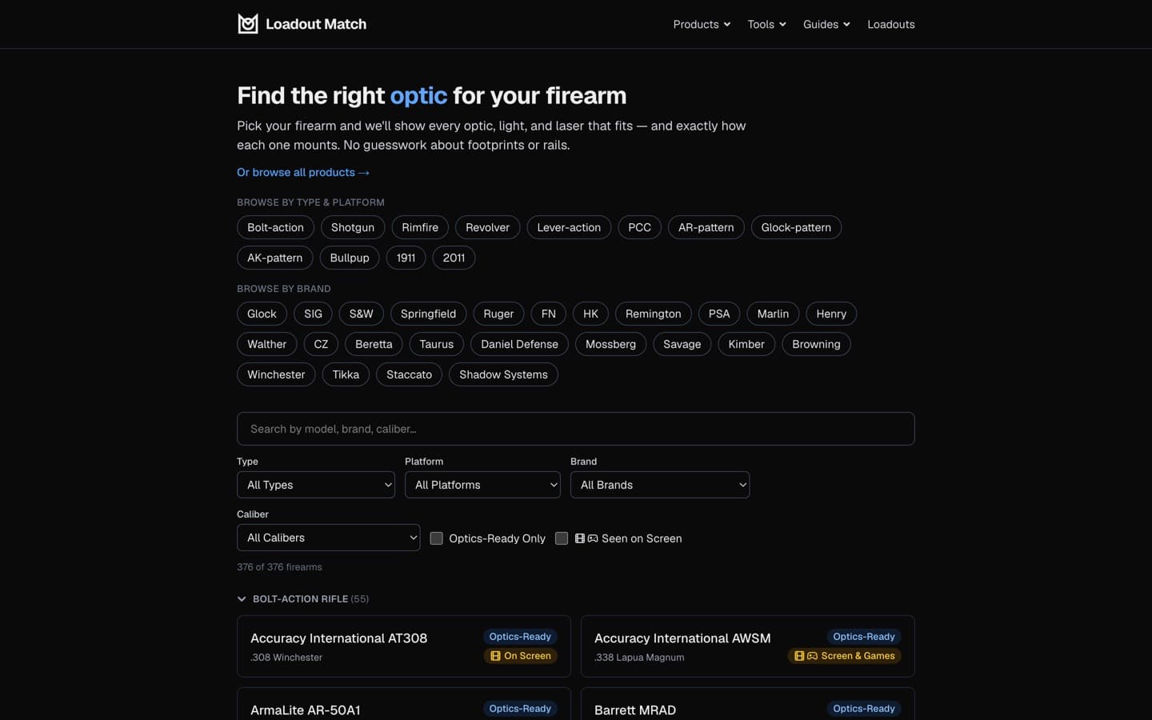This screenshot has height=720, width=1152.
Task: Open the All Brands dropdown
Action: [660, 485]
